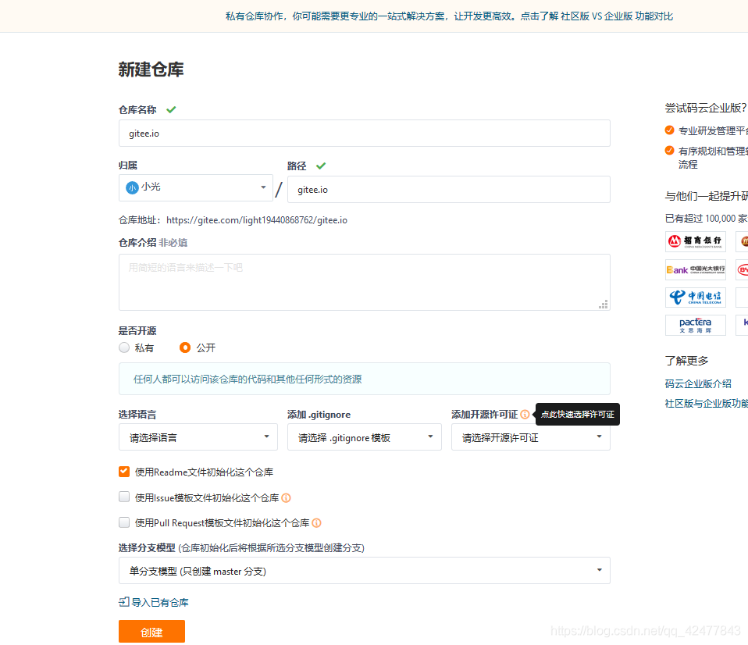
Task: Click the 招商银行 logo in the sidebar
Action: (695, 241)
